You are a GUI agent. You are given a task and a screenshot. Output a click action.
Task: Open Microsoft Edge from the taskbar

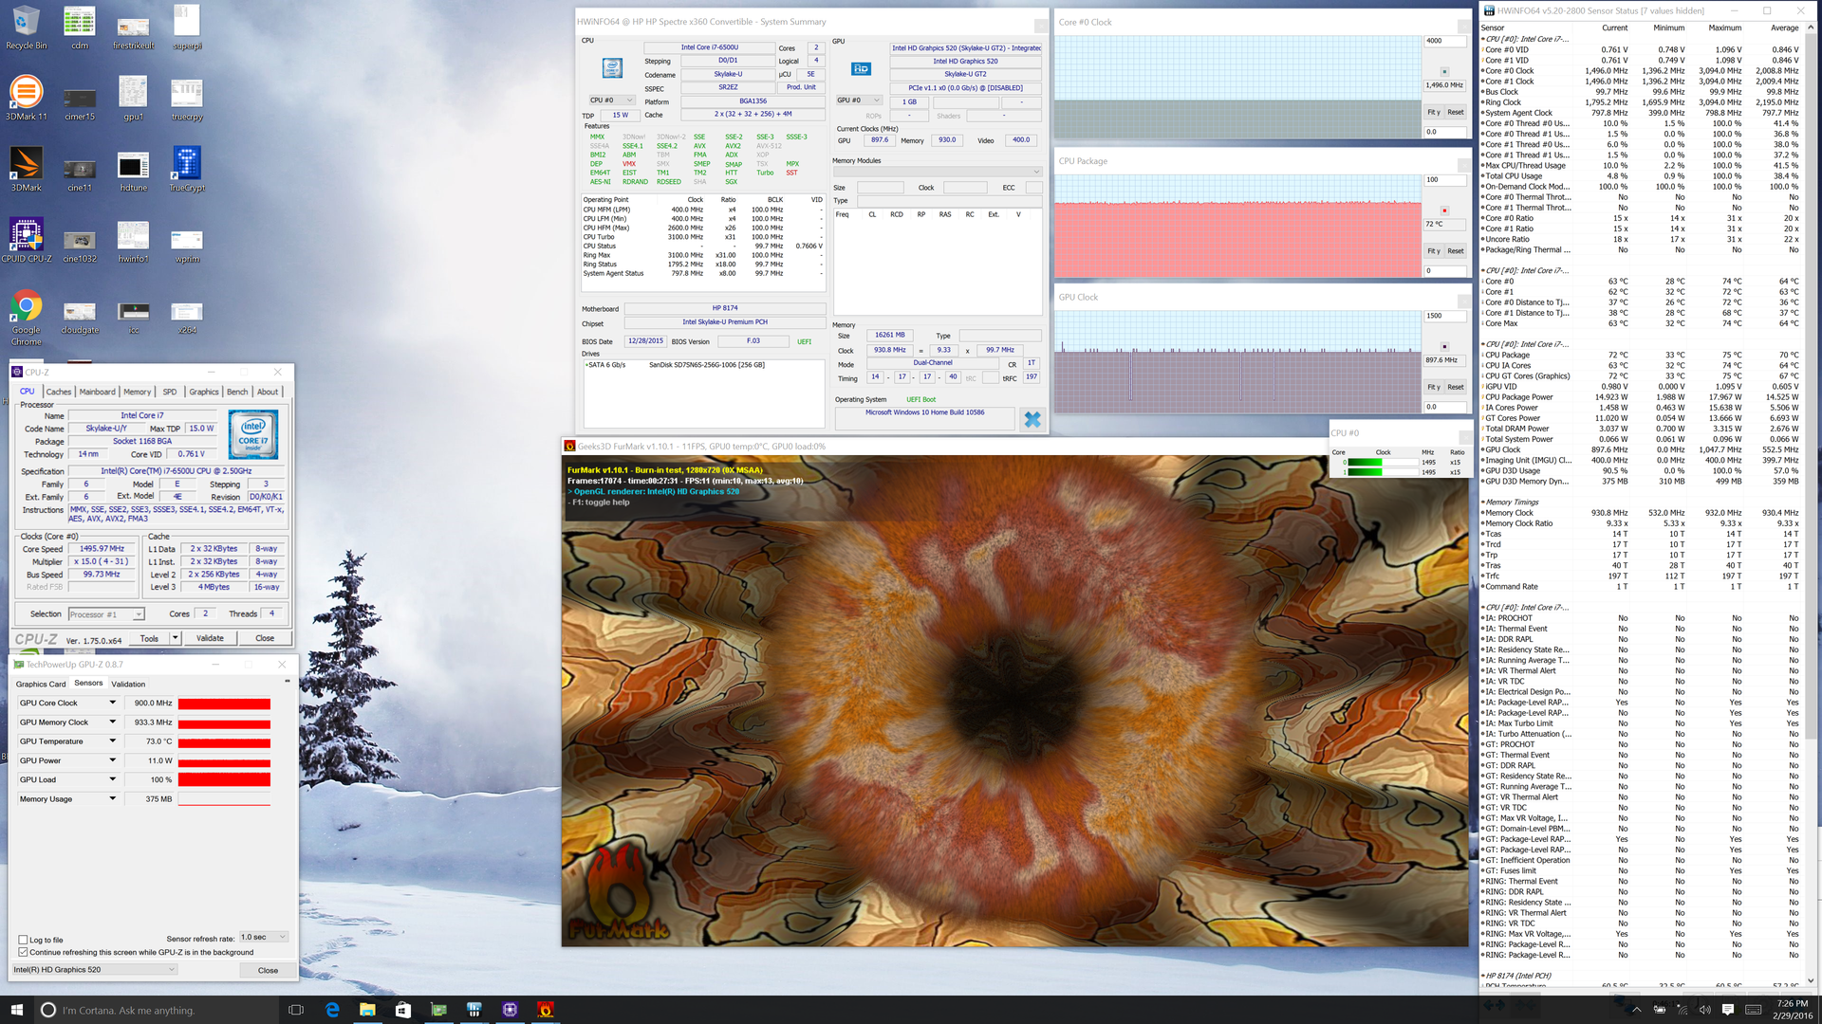point(332,1010)
